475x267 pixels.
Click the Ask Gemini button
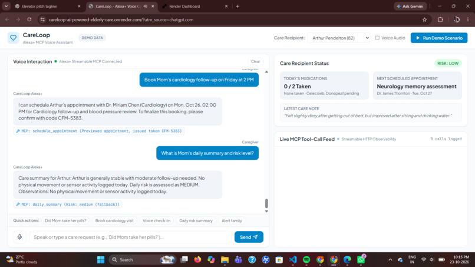(x=411, y=6)
